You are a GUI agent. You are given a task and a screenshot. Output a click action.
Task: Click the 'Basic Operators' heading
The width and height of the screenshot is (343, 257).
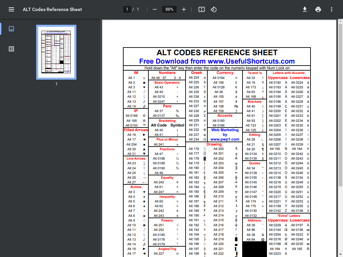pos(167,83)
